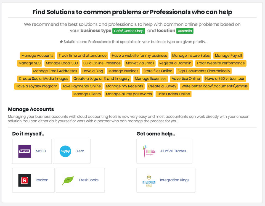Open the Have a 360 virtual tour tag
Image resolution: width=265 pixels, height=206 pixels.
coord(225,79)
